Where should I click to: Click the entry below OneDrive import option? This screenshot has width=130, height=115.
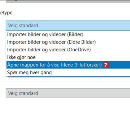click(68, 57)
